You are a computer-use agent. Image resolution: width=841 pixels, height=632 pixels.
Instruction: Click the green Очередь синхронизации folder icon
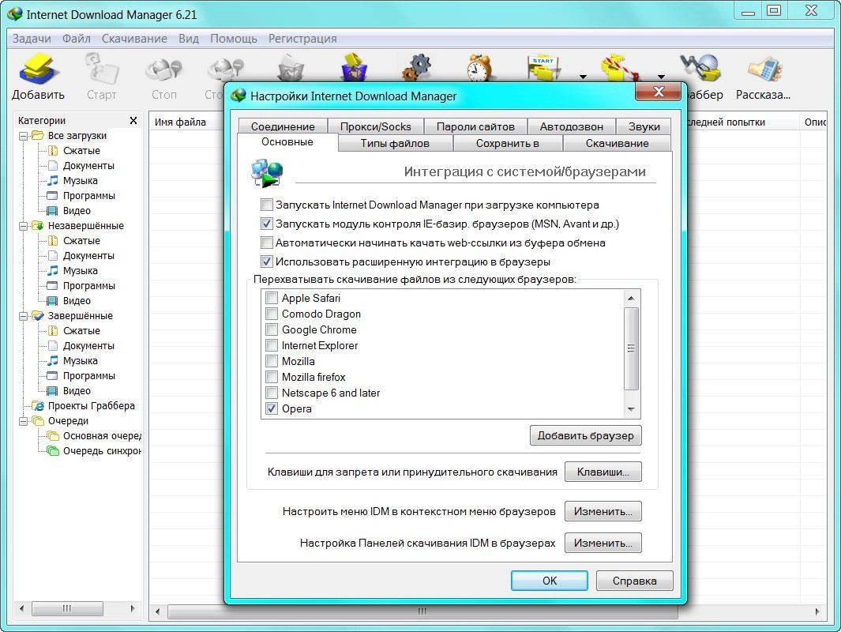[x=53, y=450]
